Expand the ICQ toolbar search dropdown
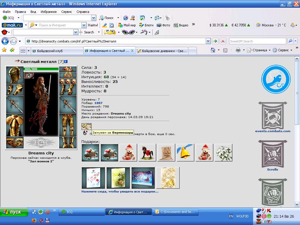300x225 pixels. tap(93, 18)
